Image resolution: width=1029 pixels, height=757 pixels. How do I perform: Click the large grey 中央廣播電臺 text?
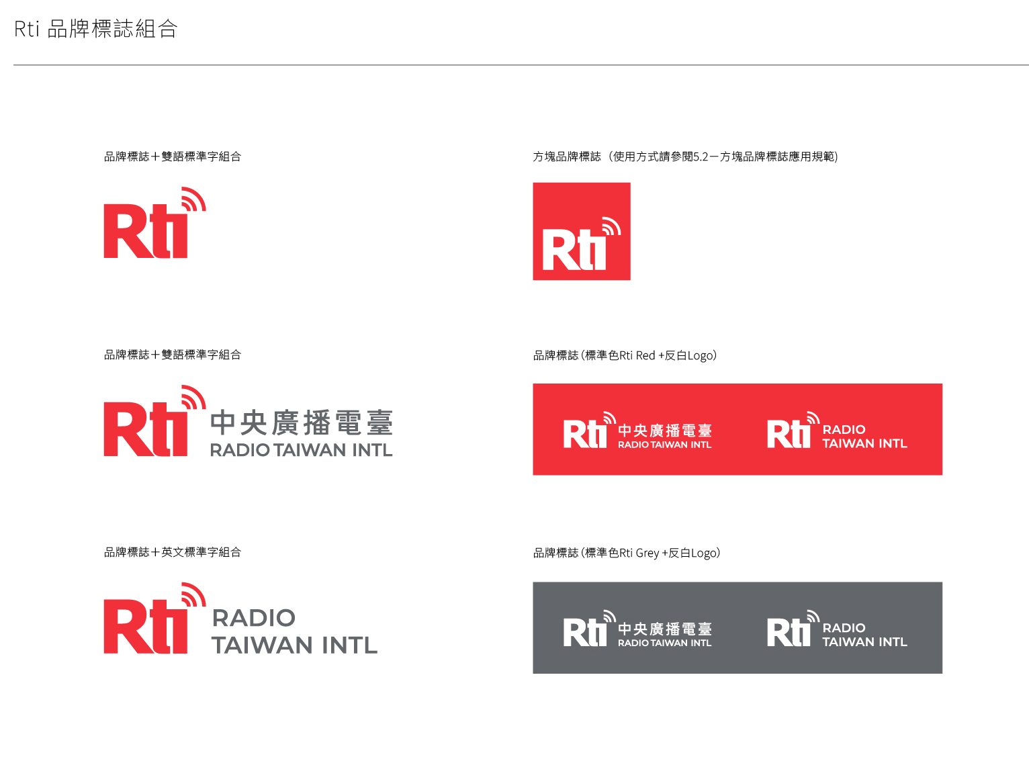point(301,423)
